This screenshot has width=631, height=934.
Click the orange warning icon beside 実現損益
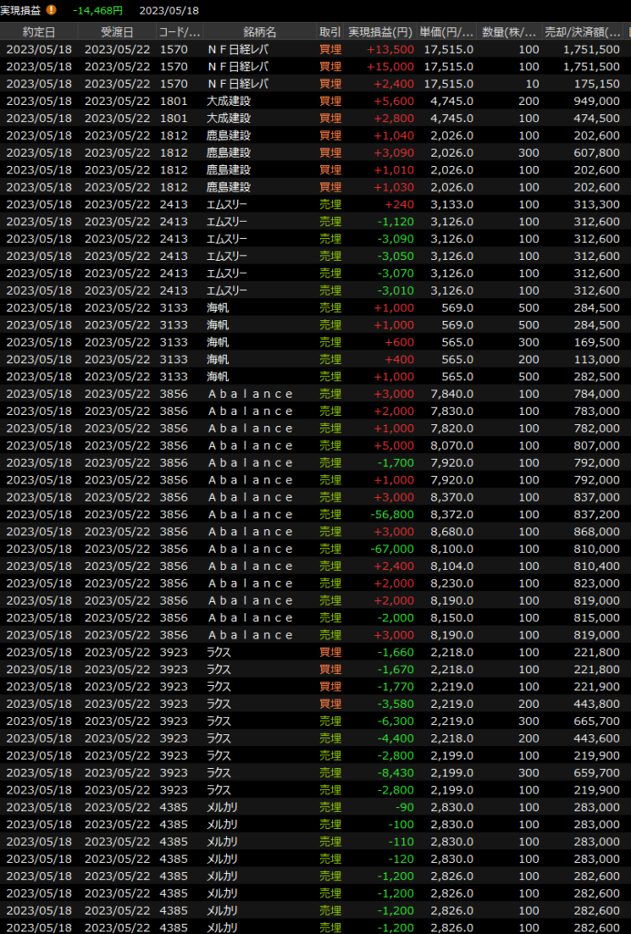[x=51, y=10]
